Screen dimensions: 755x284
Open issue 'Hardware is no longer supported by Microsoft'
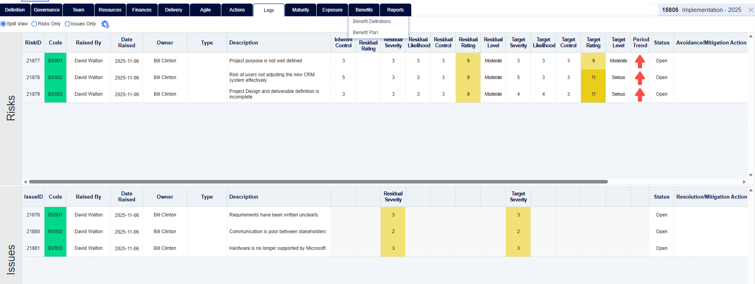coord(277,248)
